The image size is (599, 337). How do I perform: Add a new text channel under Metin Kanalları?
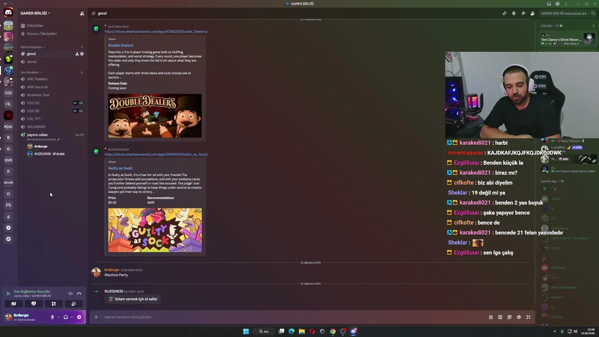point(82,47)
